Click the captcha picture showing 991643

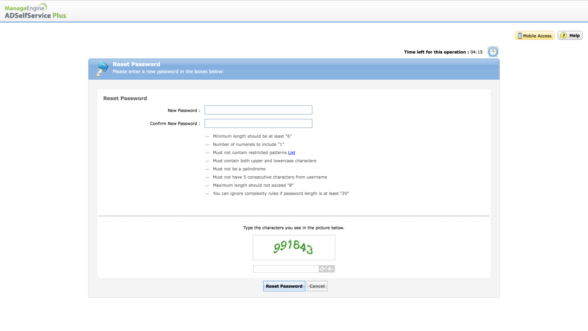click(294, 247)
